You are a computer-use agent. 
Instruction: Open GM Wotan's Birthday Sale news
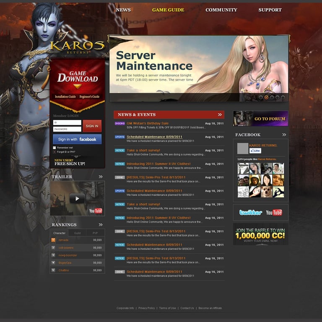(x=148, y=123)
